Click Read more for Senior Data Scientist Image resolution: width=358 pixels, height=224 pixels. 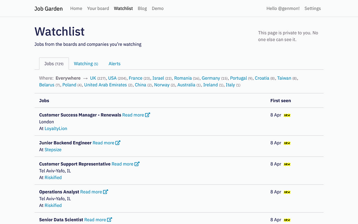tap(95, 220)
